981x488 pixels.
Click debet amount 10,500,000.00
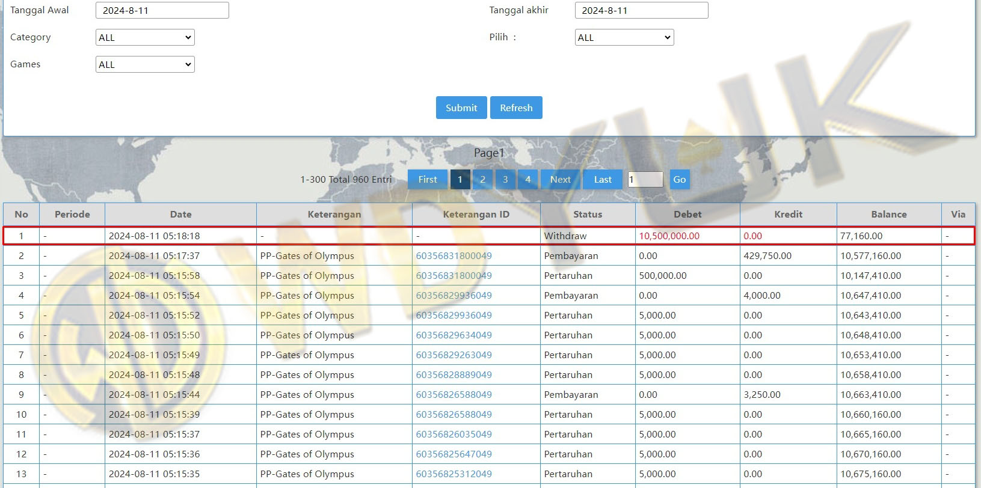tap(669, 236)
